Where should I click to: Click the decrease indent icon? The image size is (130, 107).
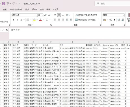click(67, 20)
